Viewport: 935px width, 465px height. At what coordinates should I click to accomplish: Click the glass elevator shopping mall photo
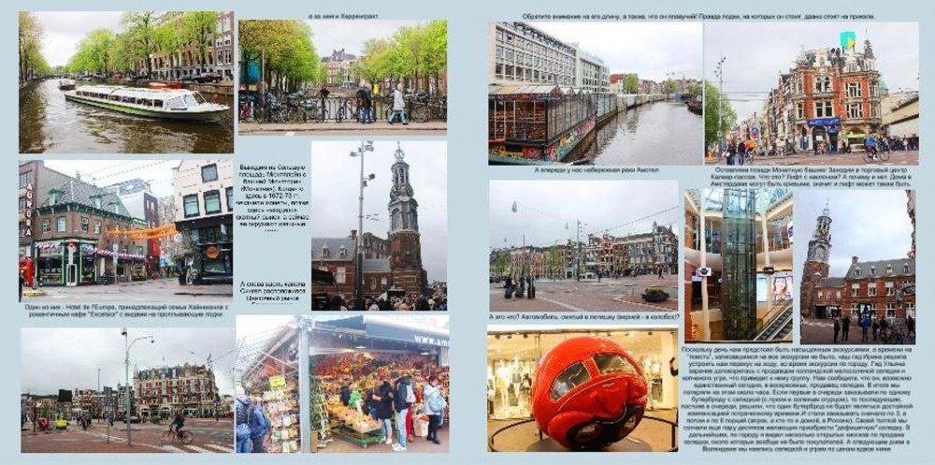(738, 264)
